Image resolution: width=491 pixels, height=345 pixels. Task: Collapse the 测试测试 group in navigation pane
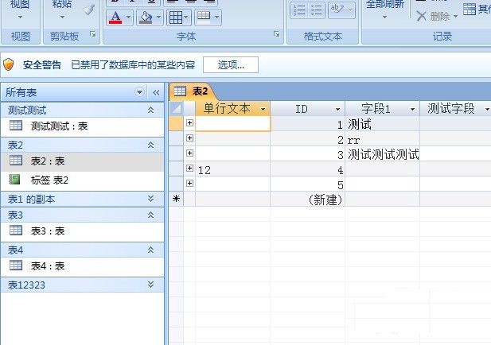[151, 110]
